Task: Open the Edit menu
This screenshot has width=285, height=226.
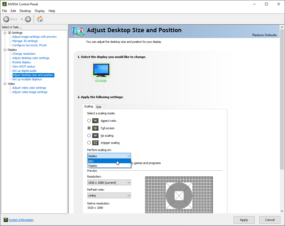Action: pos(13,11)
